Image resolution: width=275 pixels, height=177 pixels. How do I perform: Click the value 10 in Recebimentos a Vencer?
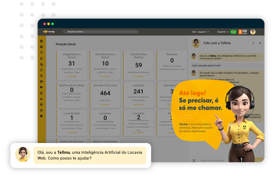[105, 63]
